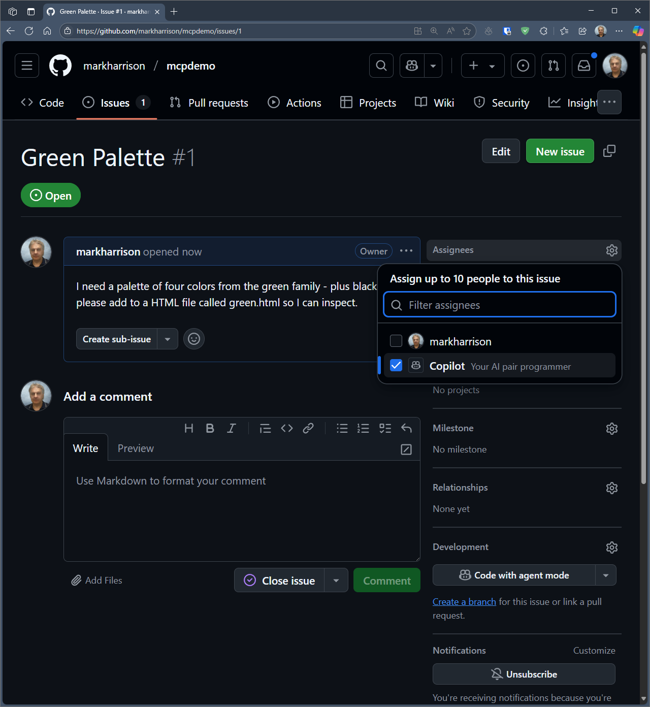Viewport: 650px width, 707px height.
Task: Switch to the Projects tab
Action: (x=368, y=103)
